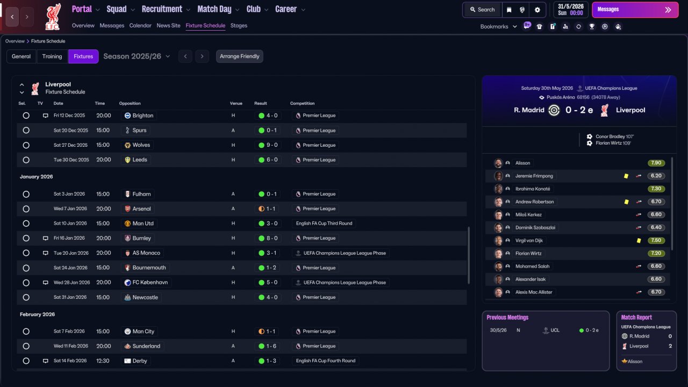Open the bookmark icon beside Search

coord(509,10)
